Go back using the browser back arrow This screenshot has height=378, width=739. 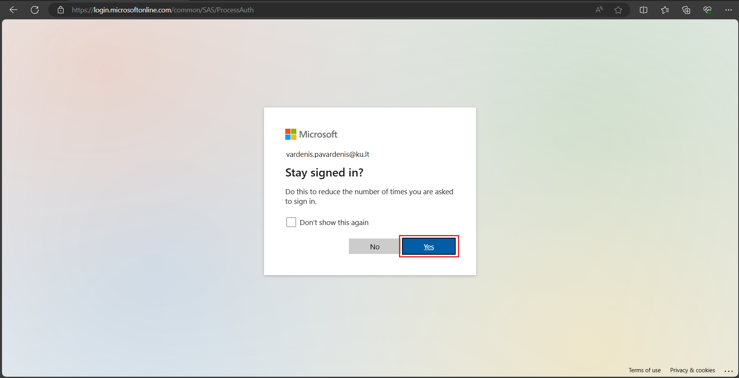pos(13,10)
